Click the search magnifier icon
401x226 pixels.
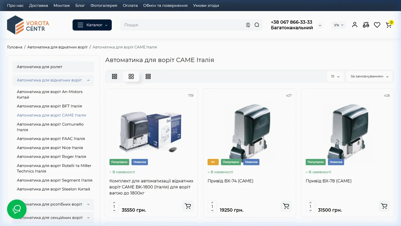click(257, 25)
